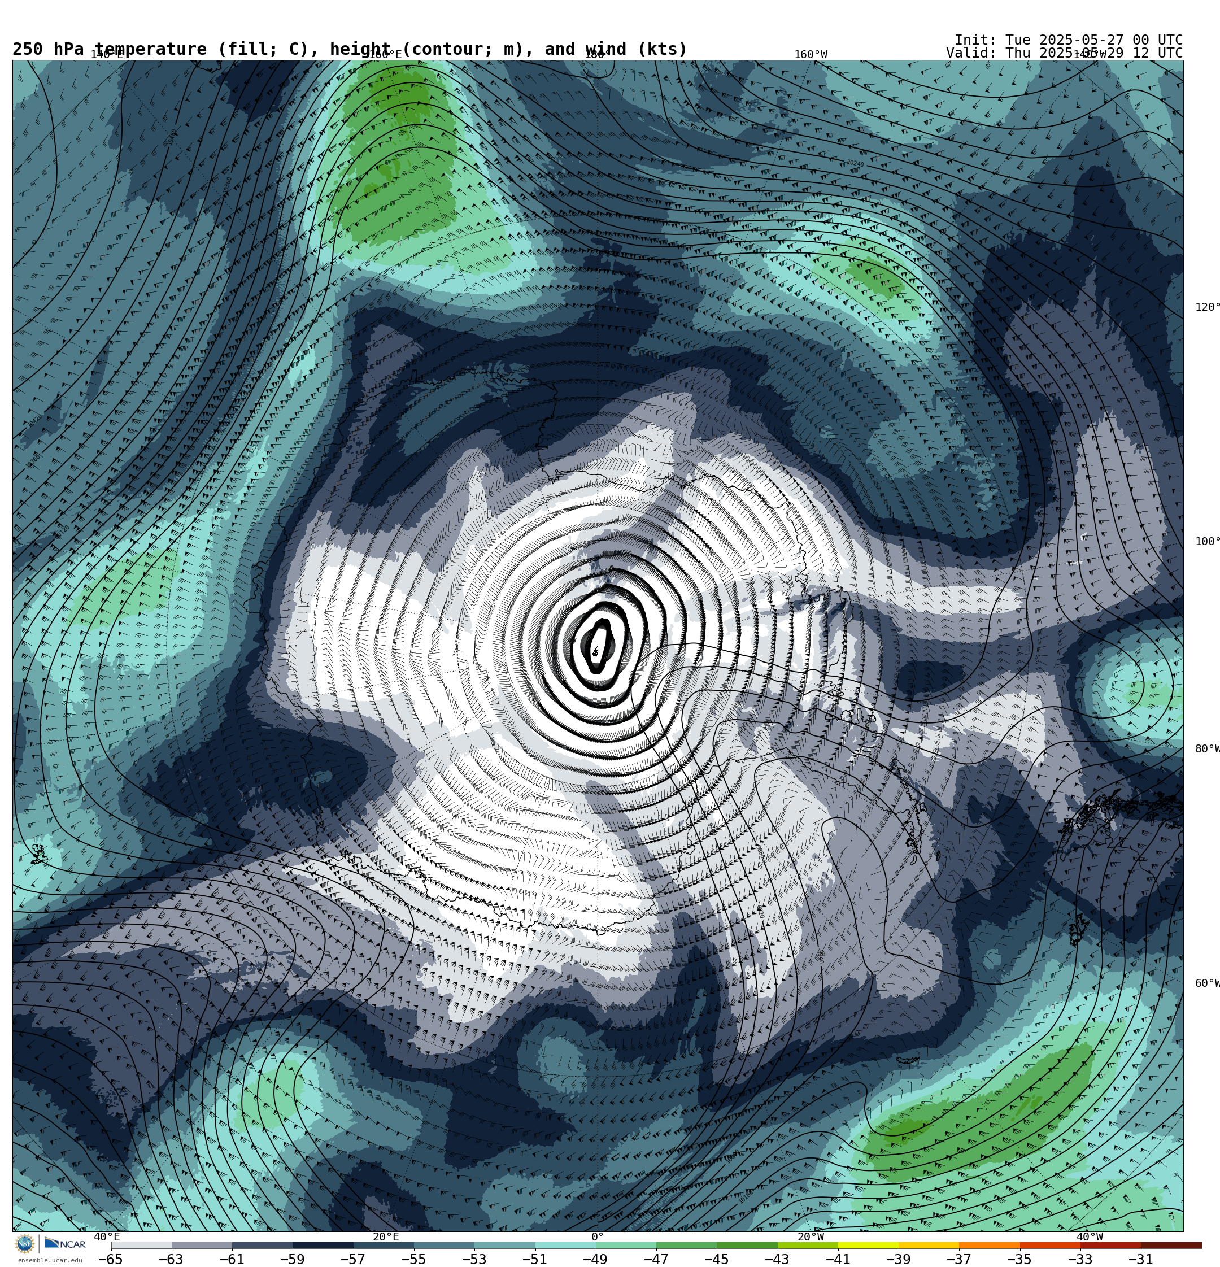This screenshot has height=1267, width=1220.
Task: Click the -61 colorbar tick label
Action: pos(232,1259)
